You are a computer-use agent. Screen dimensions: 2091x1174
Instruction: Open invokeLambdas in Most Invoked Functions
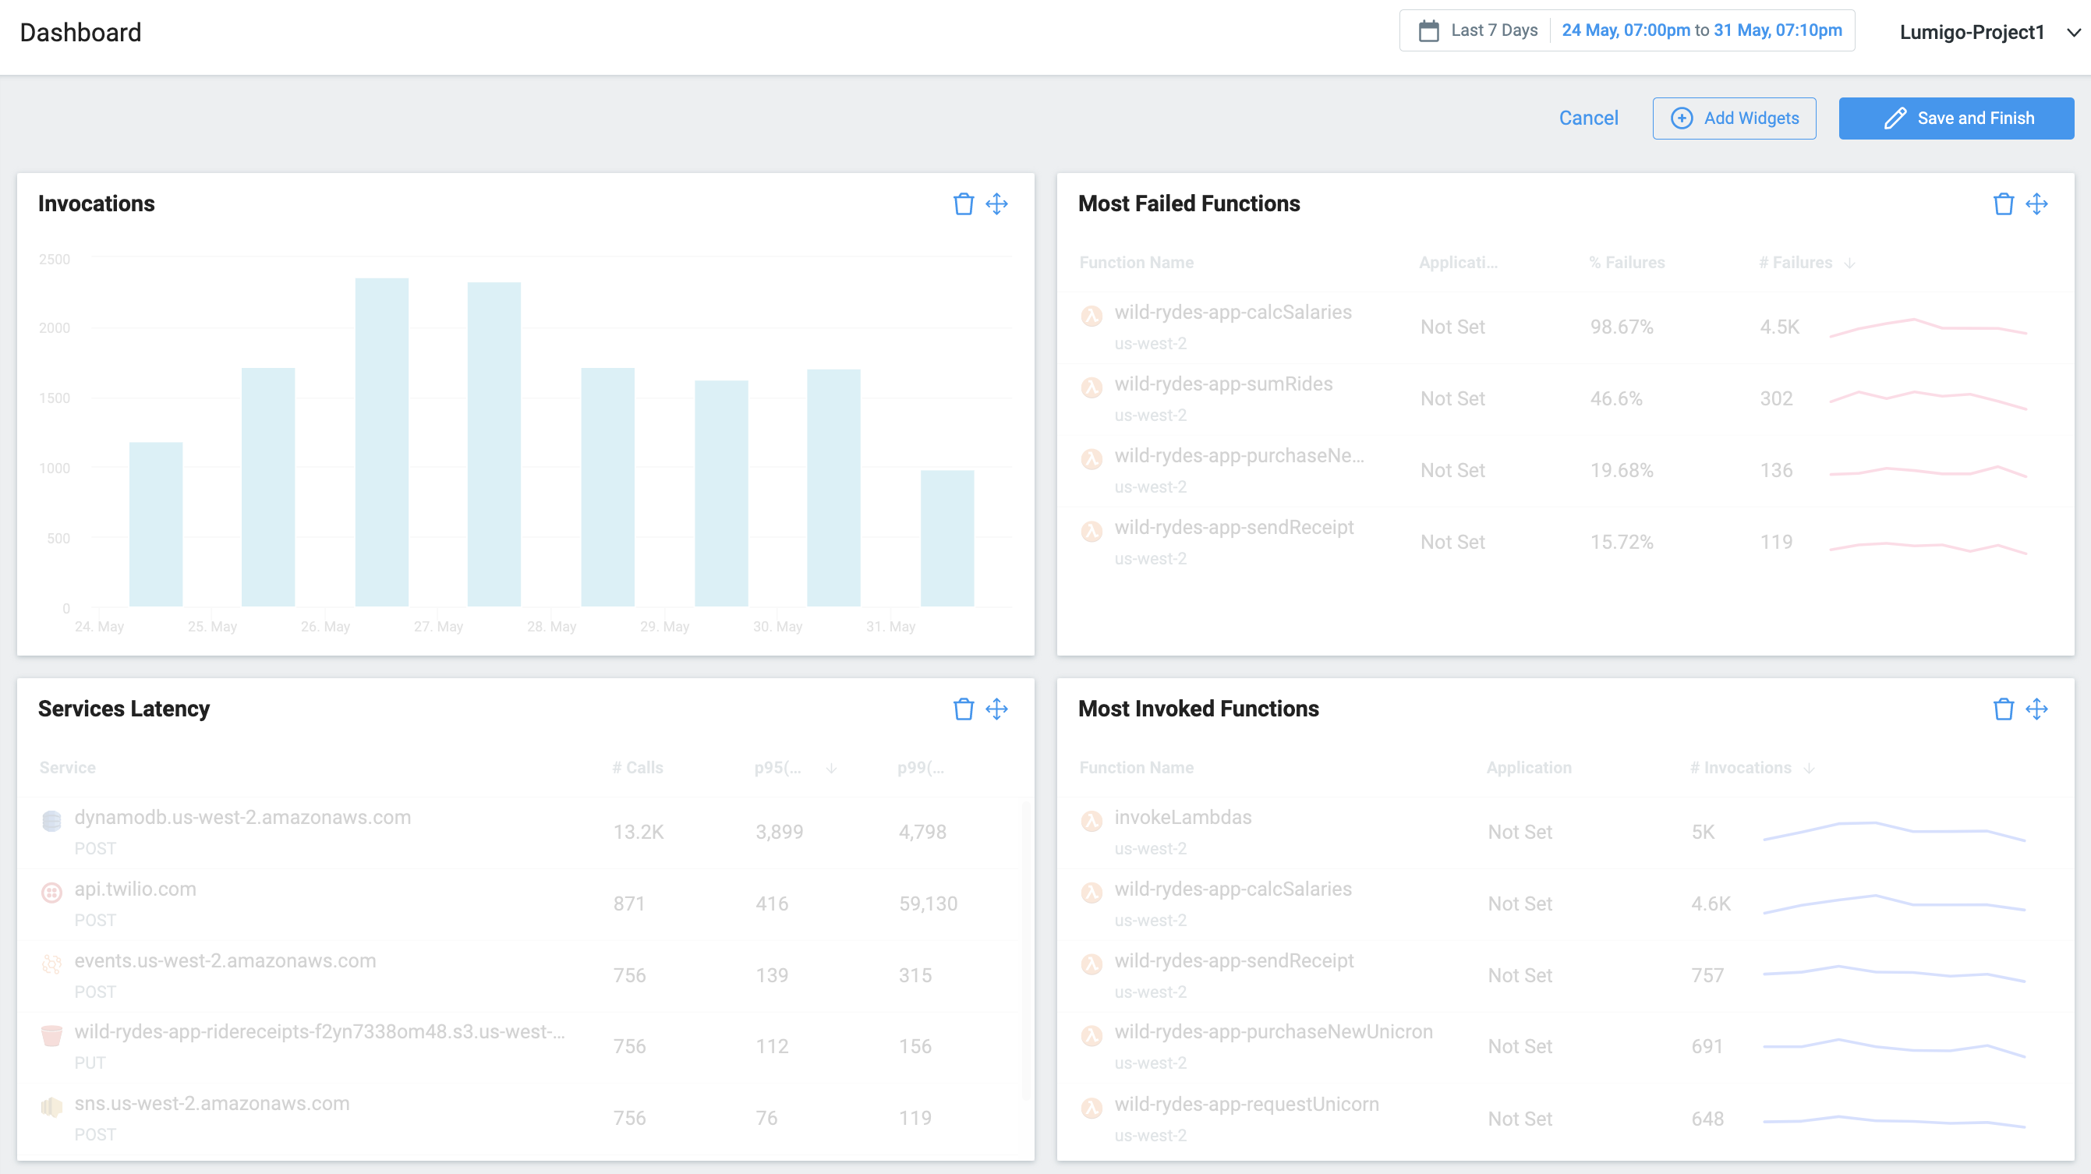(x=1182, y=818)
